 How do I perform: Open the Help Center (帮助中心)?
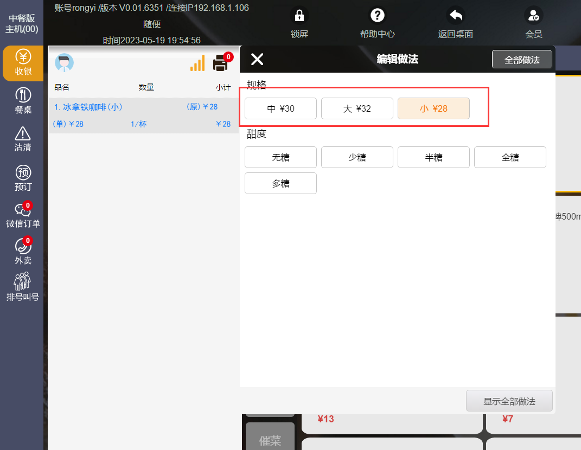coord(377,16)
